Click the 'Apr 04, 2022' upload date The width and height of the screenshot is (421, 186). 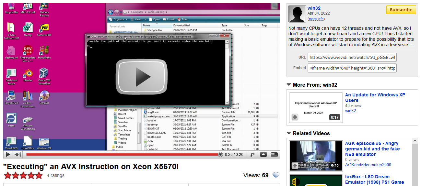(319, 13)
